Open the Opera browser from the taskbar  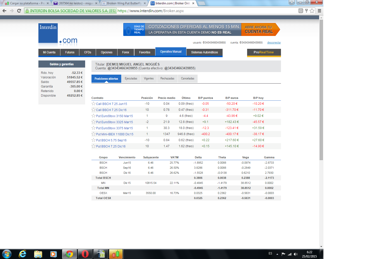click(x=85, y=254)
